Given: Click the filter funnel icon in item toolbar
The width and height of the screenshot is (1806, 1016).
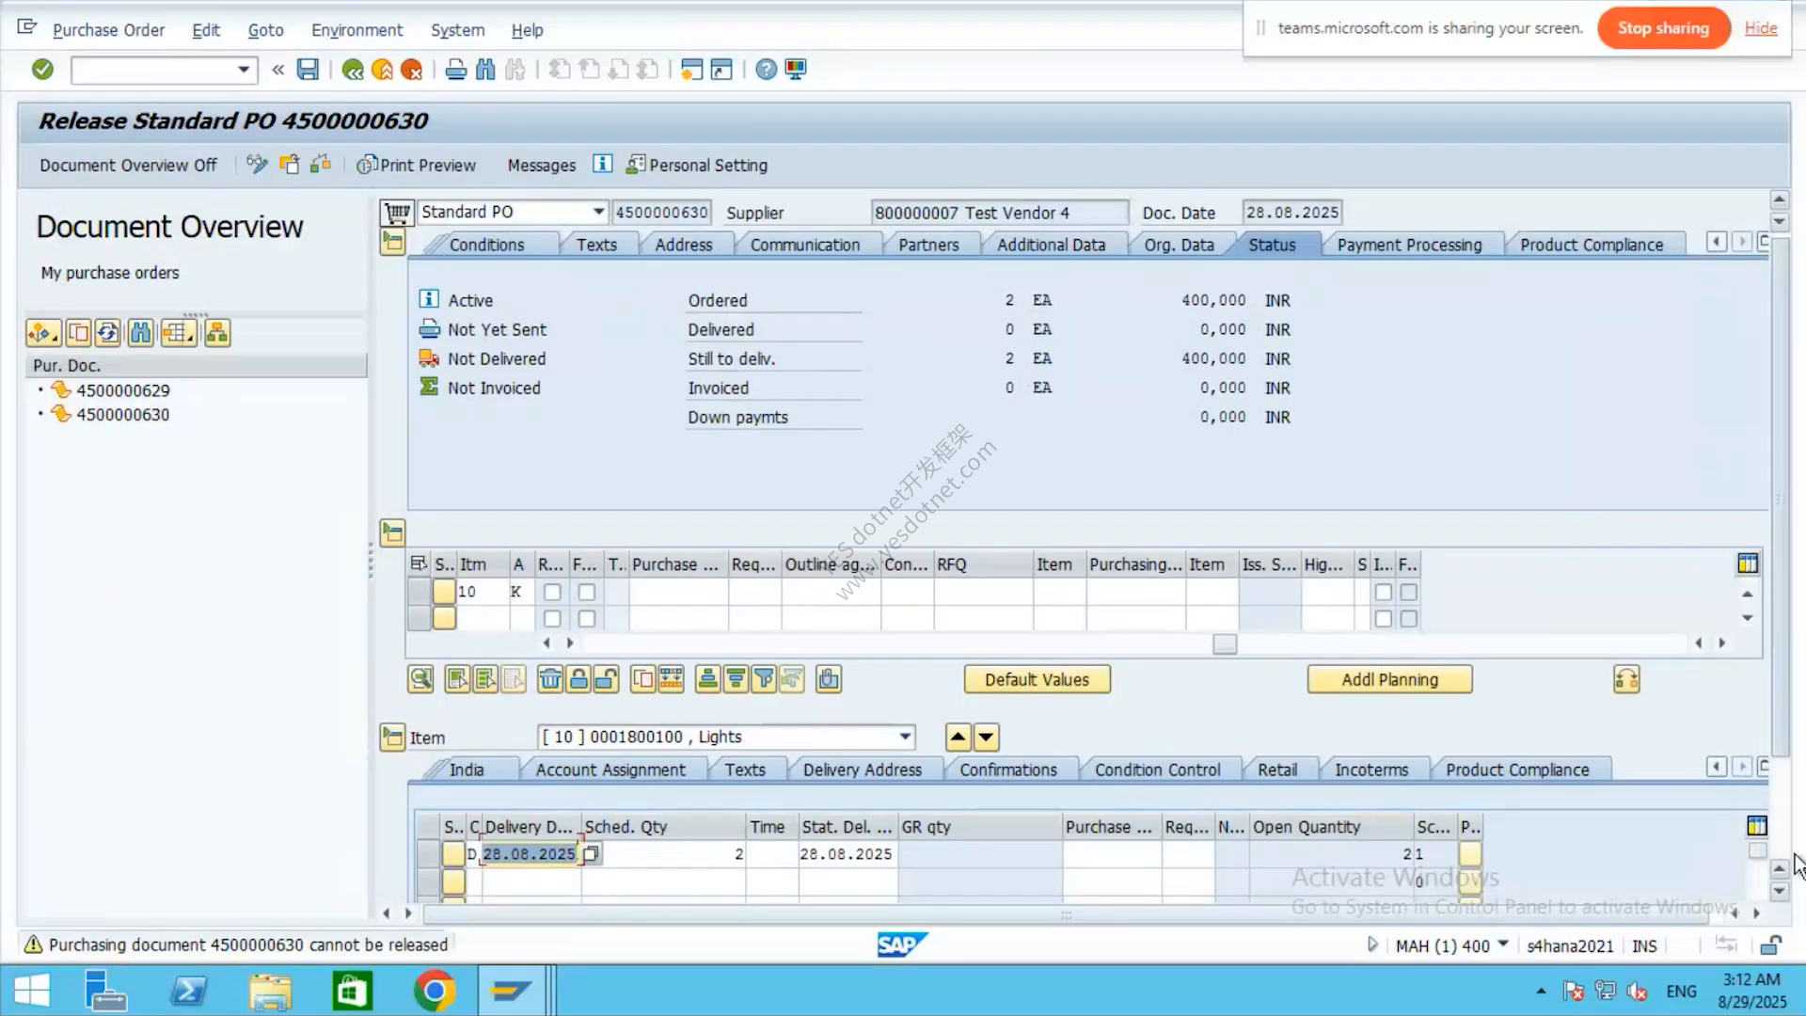Looking at the screenshot, I should (764, 679).
